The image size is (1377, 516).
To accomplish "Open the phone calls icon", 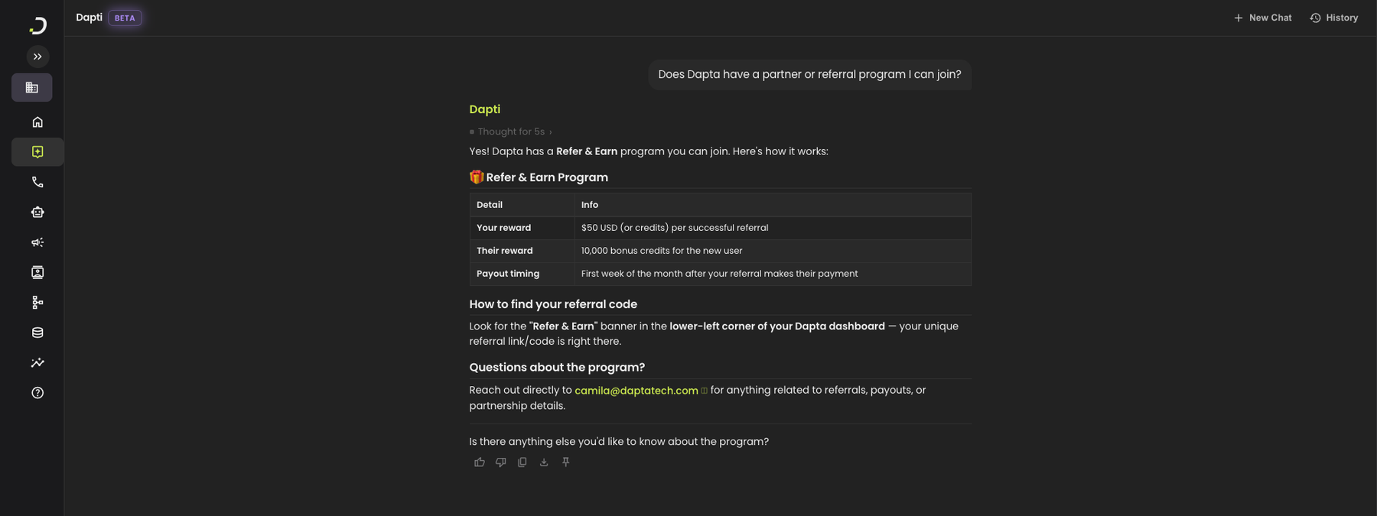I will click(37, 182).
